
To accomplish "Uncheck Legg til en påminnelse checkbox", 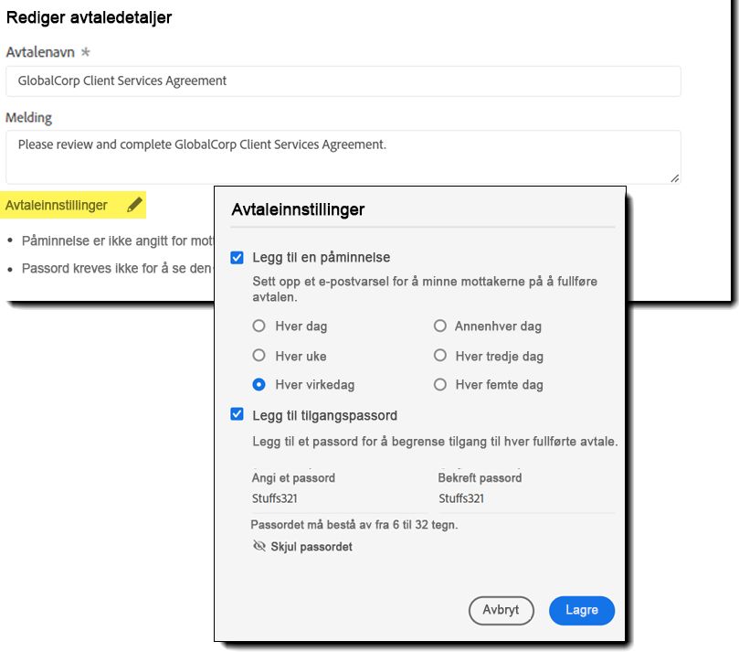I will (238, 258).
